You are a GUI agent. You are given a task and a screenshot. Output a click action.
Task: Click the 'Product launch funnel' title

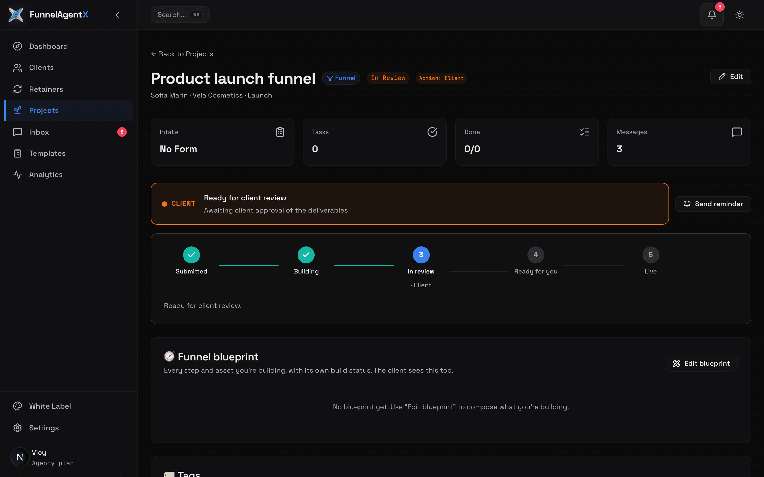[x=233, y=78]
